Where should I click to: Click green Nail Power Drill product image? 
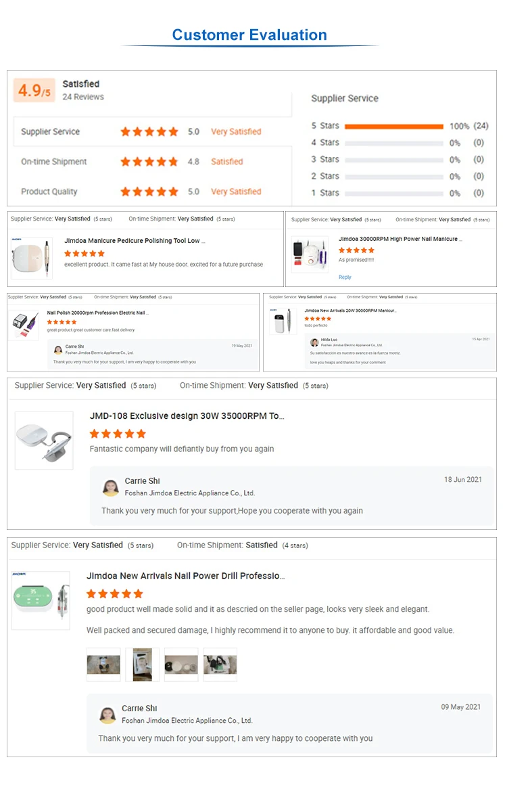click(41, 600)
